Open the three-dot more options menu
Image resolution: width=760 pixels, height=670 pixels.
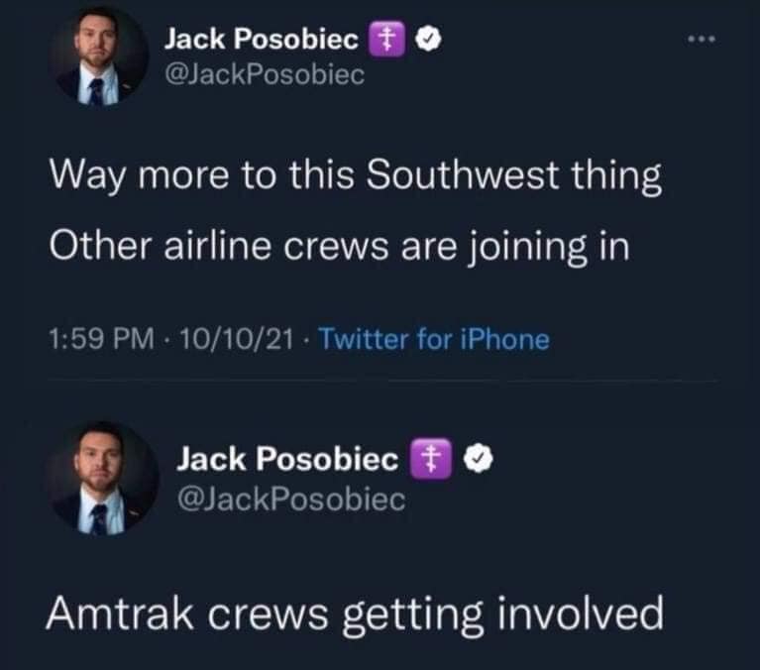click(701, 42)
